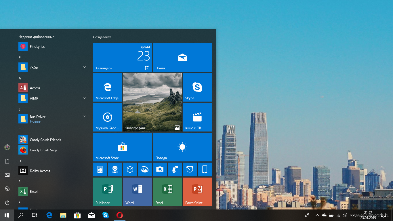The width and height of the screenshot is (393, 221).
Task: Open the Кино и ТВ tile
Action: point(197,117)
